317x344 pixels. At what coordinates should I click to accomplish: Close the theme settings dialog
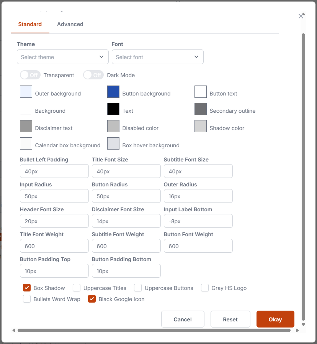coord(301,16)
